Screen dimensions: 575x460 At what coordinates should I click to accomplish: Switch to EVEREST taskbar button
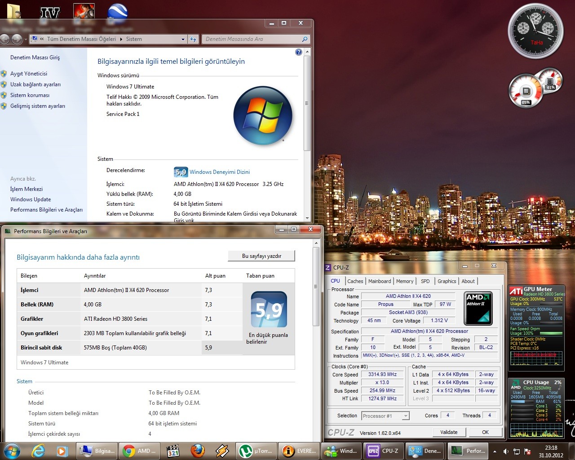299,451
